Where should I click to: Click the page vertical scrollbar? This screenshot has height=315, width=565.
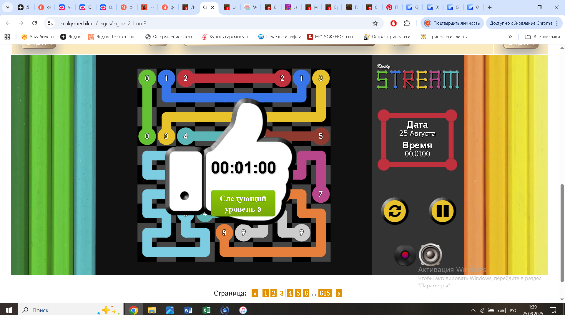coord(562,232)
